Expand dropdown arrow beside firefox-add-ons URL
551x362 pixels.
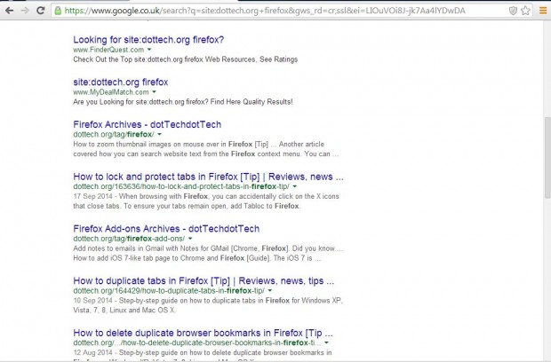coord(190,239)
